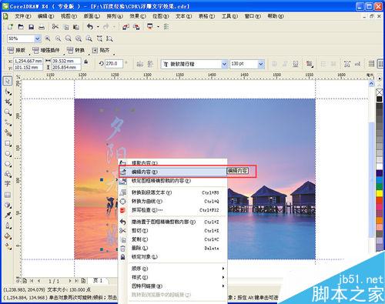385x304 pixels.
Task: Choose 提取内容 from the context menu
Action: click(x=172, y=162)
